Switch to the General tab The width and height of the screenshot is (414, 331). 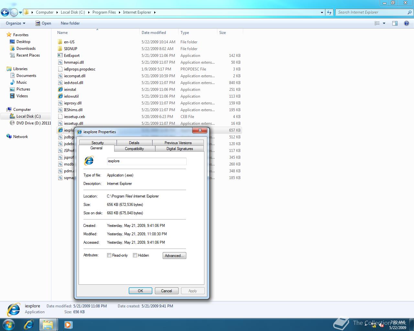click(x=96, y=148)
